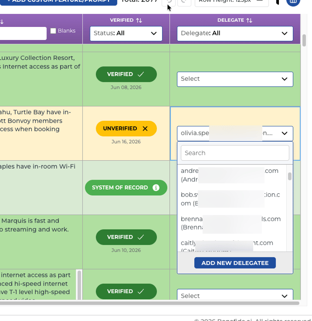
Task: Click the UNVERIFIED badge dated Jun 16, 2026
Action: 126,129
